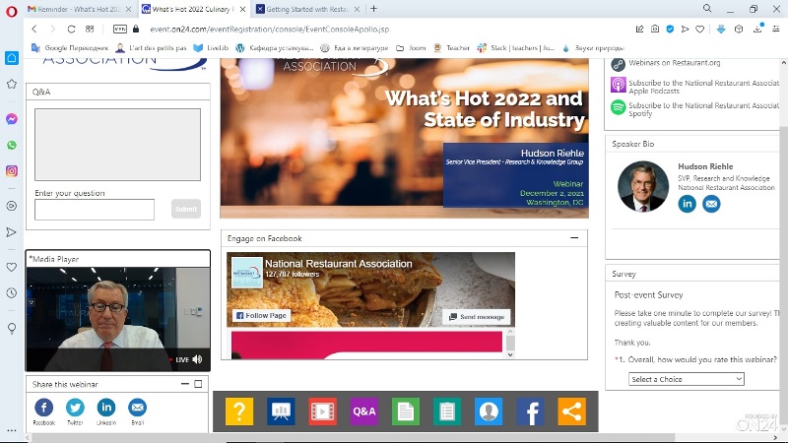Open browser history clock icon in sidebar
Screen dimensions: 788x443
click(12, 292)
